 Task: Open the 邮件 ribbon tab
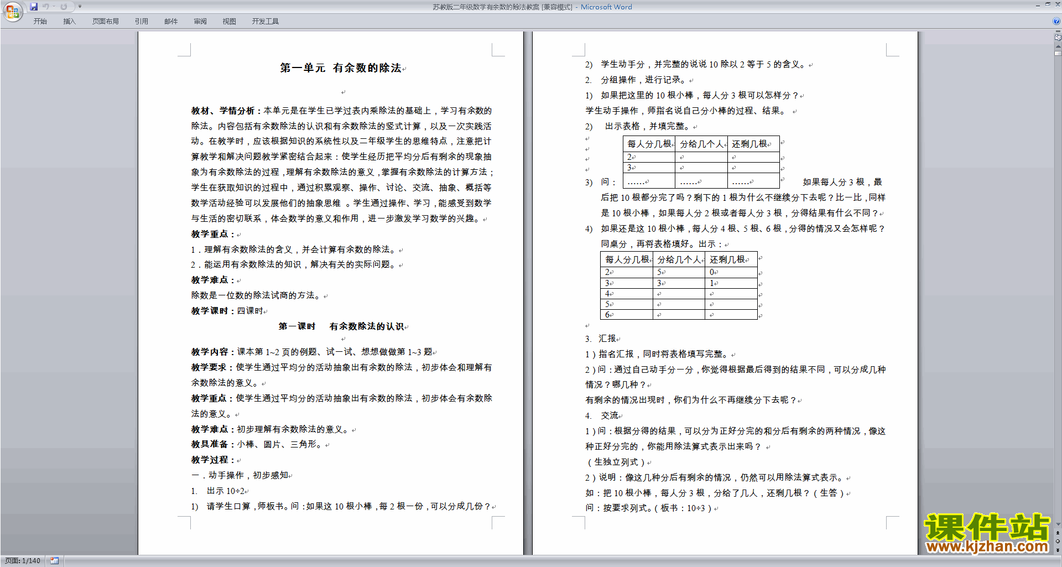click(x=171, y=22)
